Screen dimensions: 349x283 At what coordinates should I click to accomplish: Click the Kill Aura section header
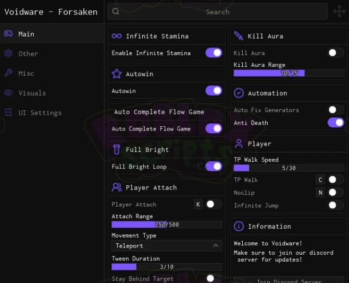pyautogui.click(x=289, y=36)
